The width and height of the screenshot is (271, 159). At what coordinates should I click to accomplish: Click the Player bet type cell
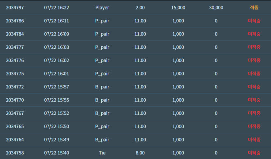(x=102, y=7)
